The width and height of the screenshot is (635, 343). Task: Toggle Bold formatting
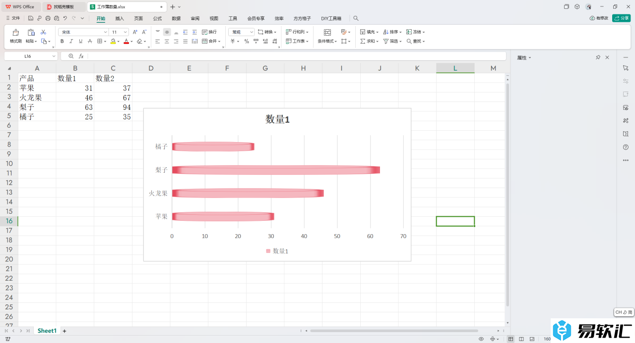click(x=62, y=42)
